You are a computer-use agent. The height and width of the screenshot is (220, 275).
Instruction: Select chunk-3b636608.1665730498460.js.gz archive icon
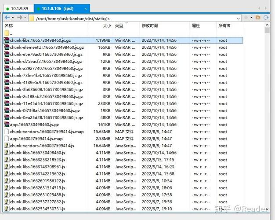7,89
